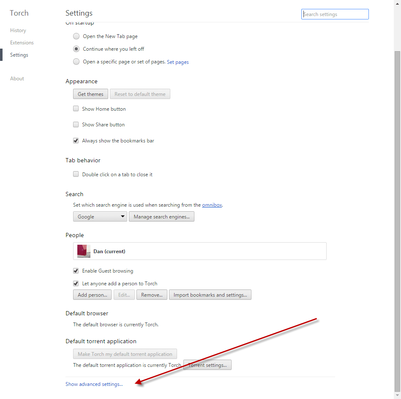Click the vertical page scrollbar
Viewport: 401px width, 399px height.
397,221
